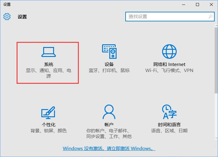Click the 蓝牙、打印机、鼠标 description

(x=109, y=71)
